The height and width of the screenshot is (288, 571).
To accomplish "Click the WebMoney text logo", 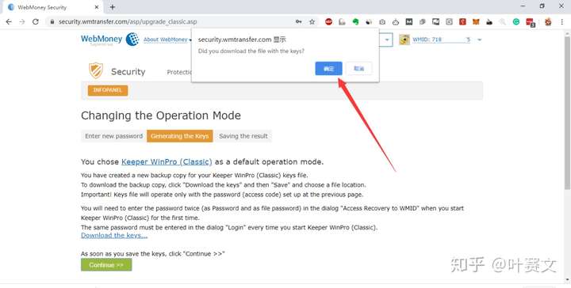I will [102, 40].
